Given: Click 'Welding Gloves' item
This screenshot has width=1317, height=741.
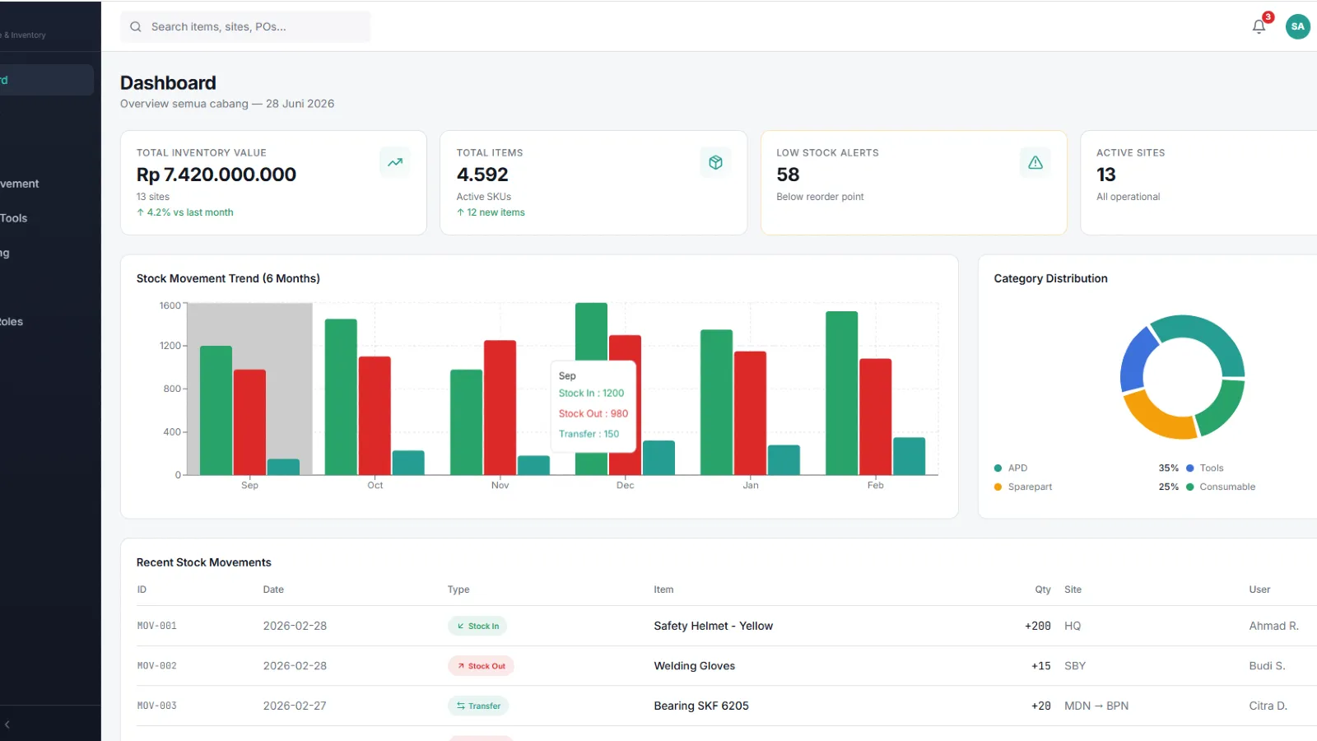Looking at the screenshot, I should [x=695, y=666].
